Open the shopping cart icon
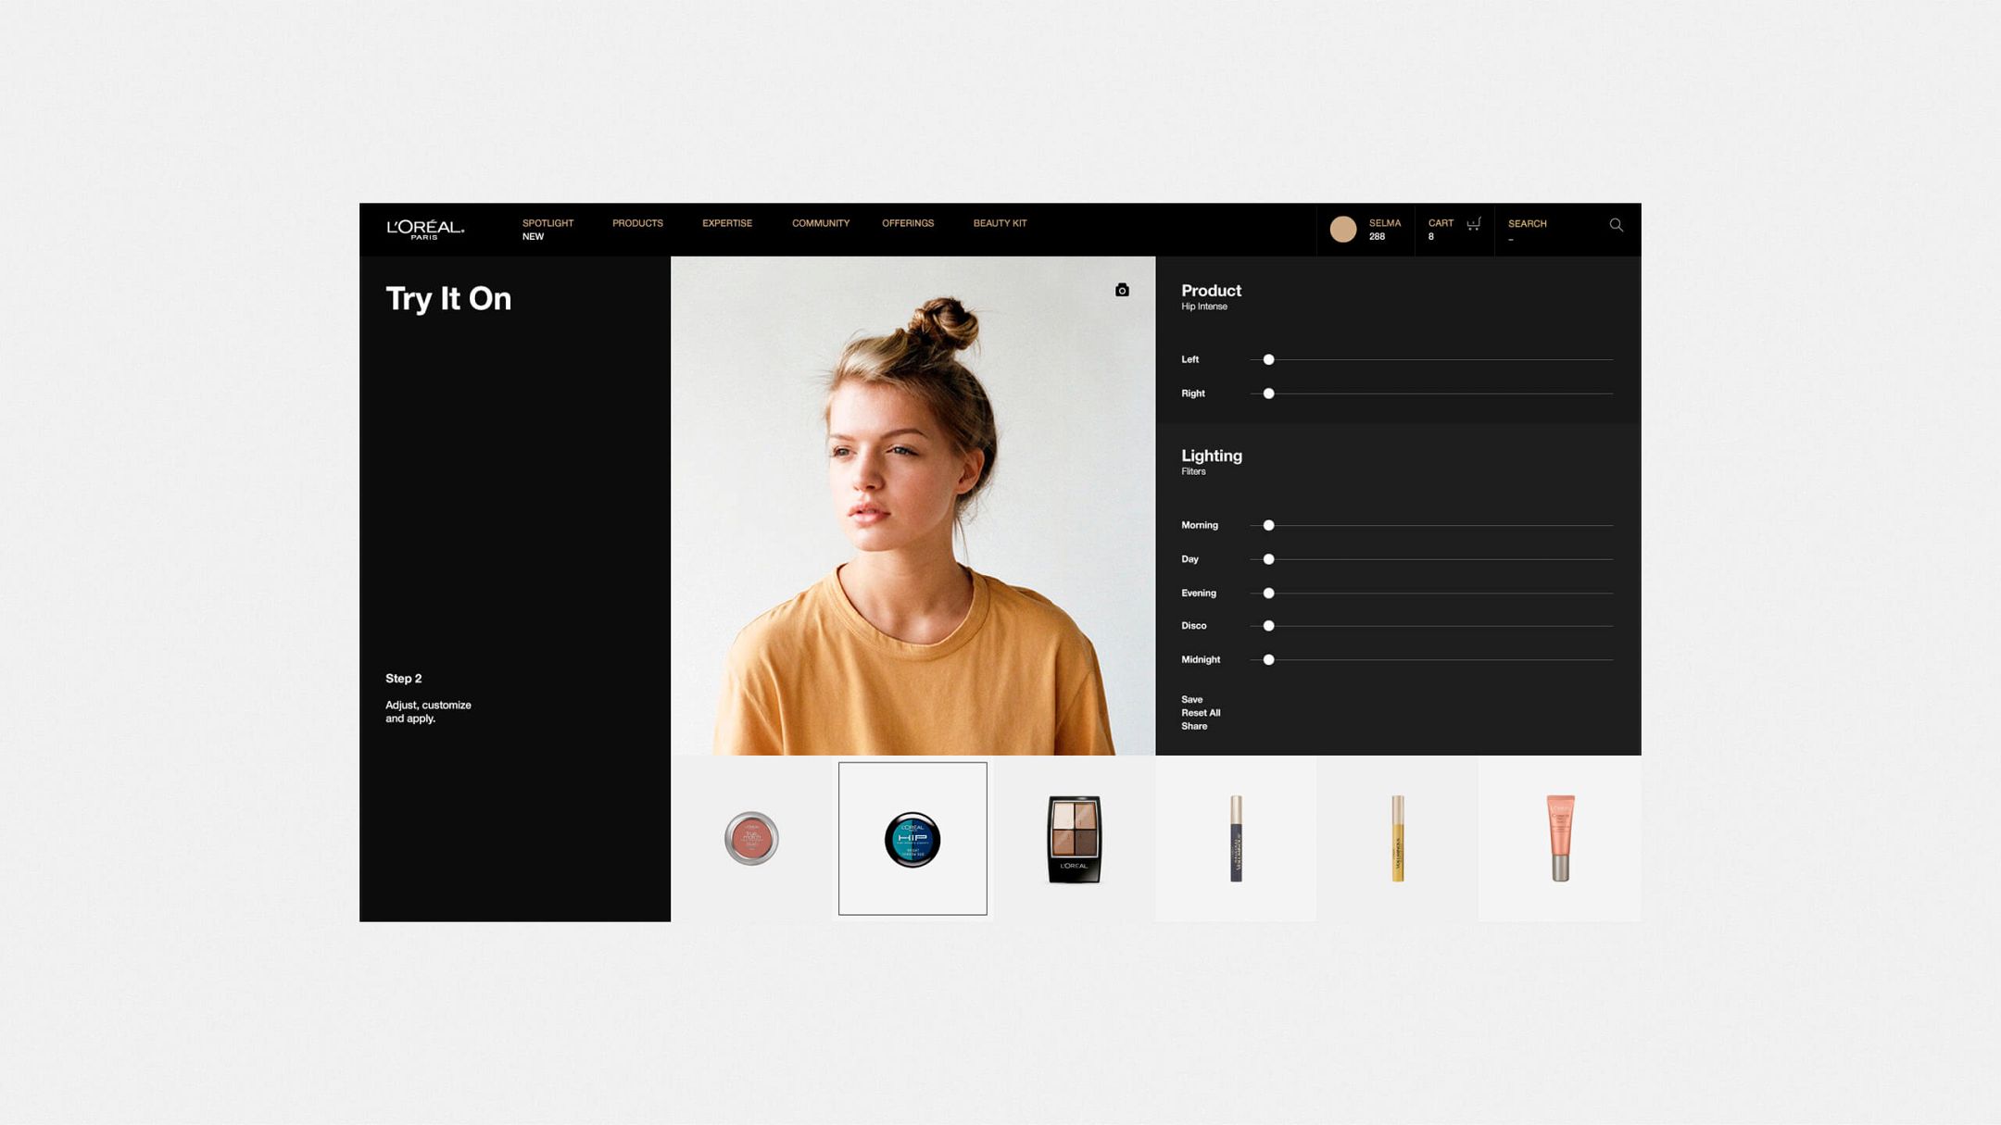Screen dimensions: 2001x1125 pyautogui.click(x=1473, y=223)
